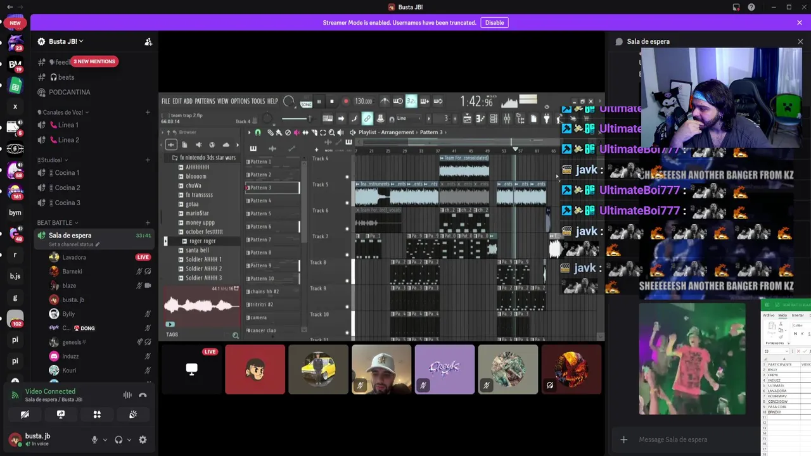Click the 130.000 tempo field
This screenshot has width=811, height=456.
pos(364,101)
